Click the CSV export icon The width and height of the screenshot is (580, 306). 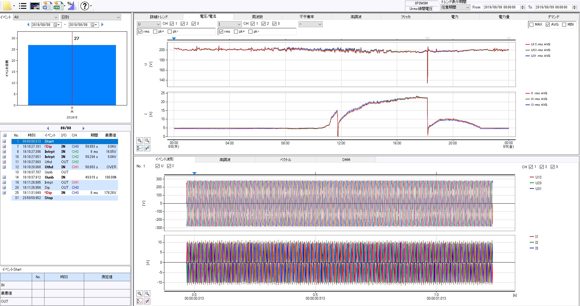tap(58, 6)
